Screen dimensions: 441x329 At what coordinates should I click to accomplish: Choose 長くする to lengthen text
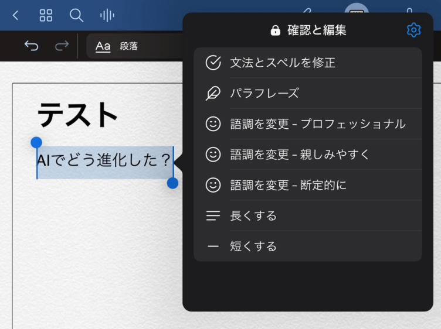click(x=308, y=215)
